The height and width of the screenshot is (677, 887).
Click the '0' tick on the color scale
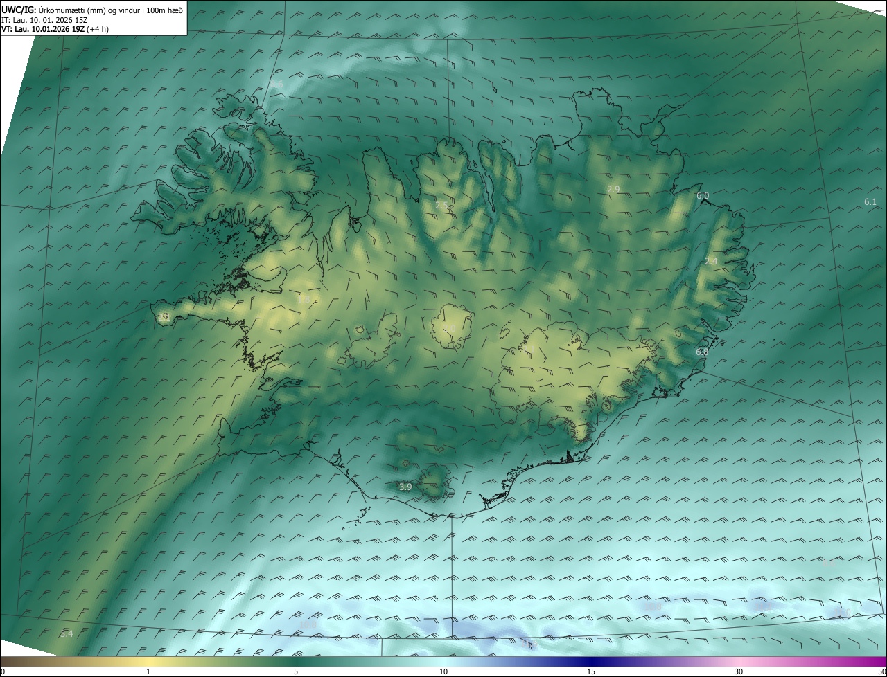tap(3, 672)
